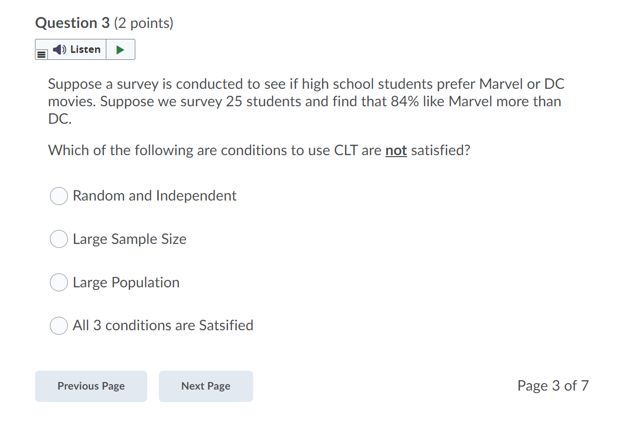Mark the All 3 conditions radio button
Viewport: 637px width, 424px height.
[59, 326]
